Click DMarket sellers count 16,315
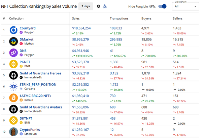 (x=178, y=40)
